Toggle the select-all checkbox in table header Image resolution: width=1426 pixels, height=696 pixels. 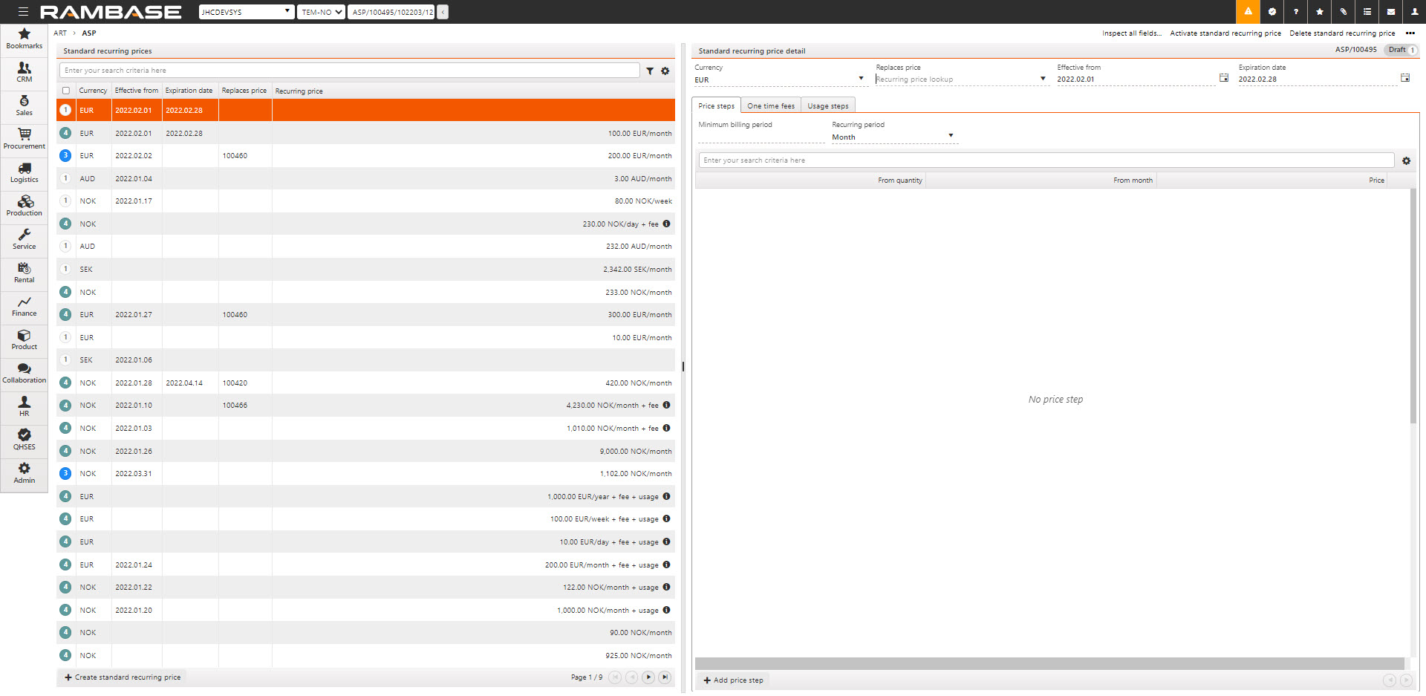(x=66, y=91)
